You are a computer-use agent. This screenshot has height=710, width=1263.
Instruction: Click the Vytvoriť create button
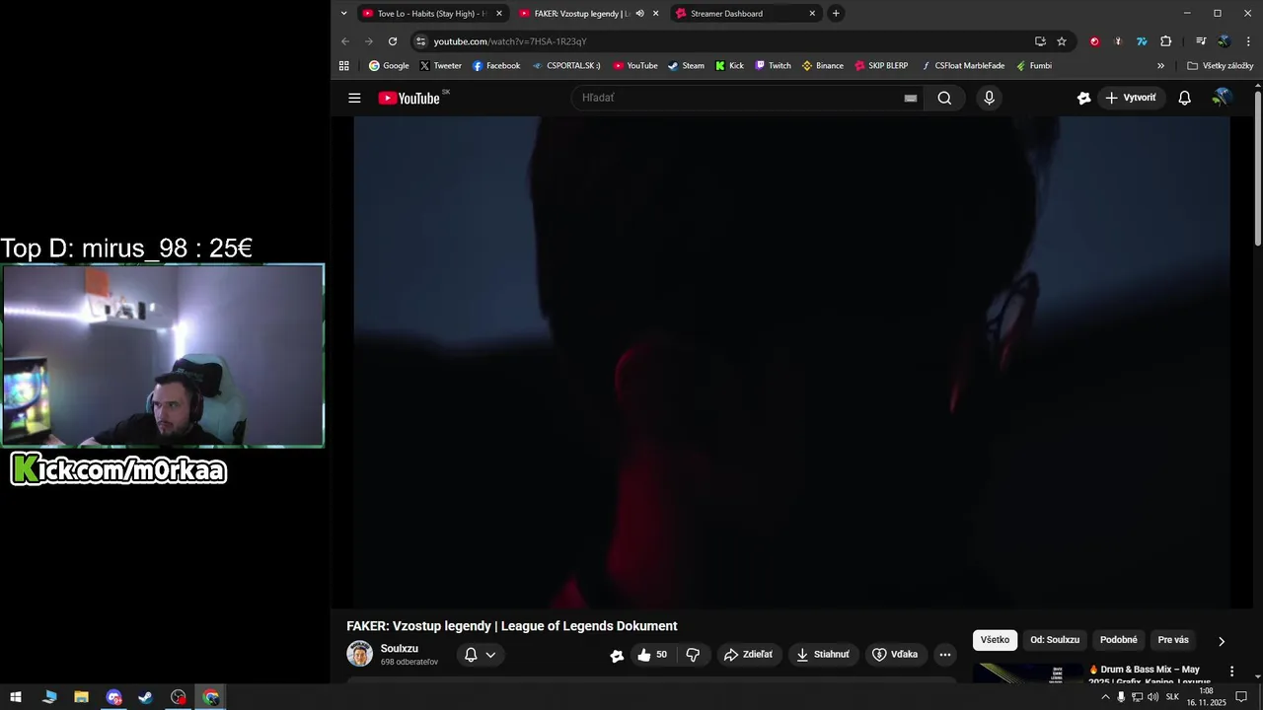pos(1131,98)
